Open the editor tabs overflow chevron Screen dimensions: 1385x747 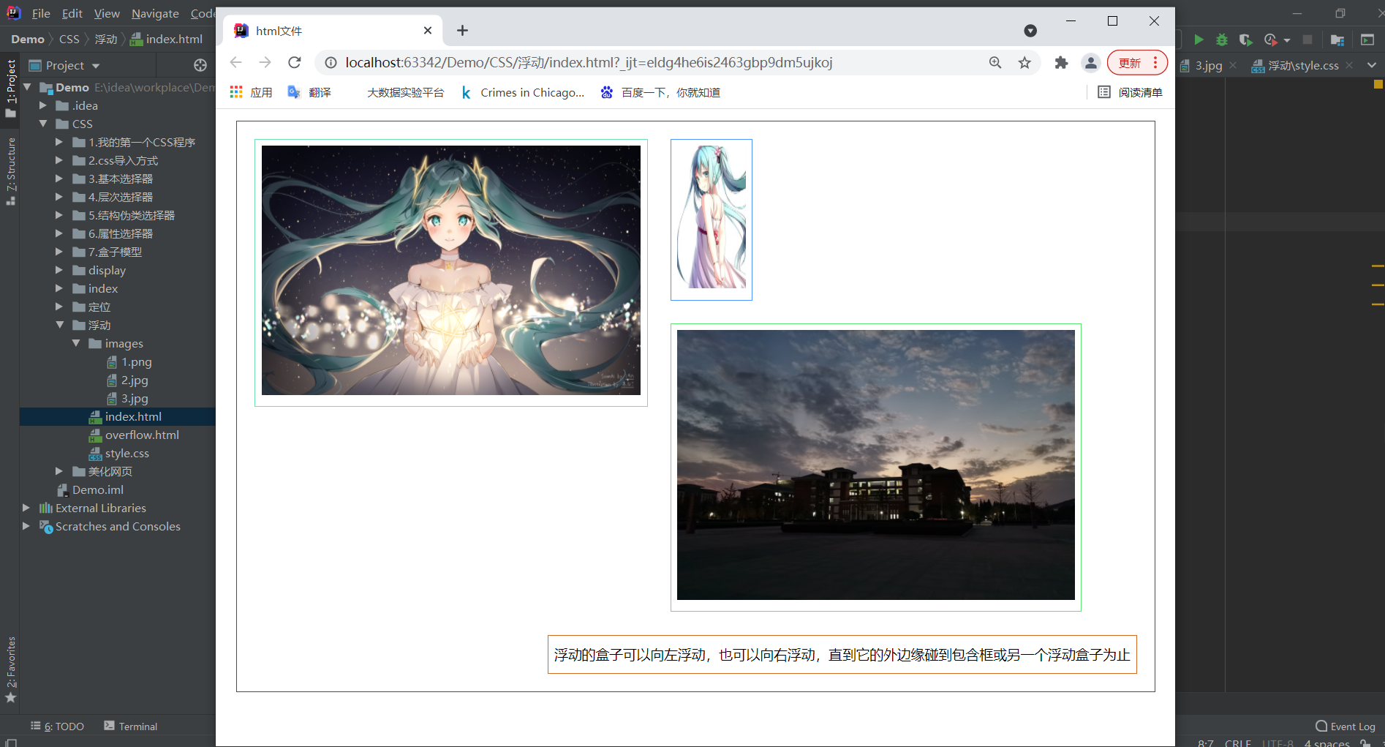1371,65
